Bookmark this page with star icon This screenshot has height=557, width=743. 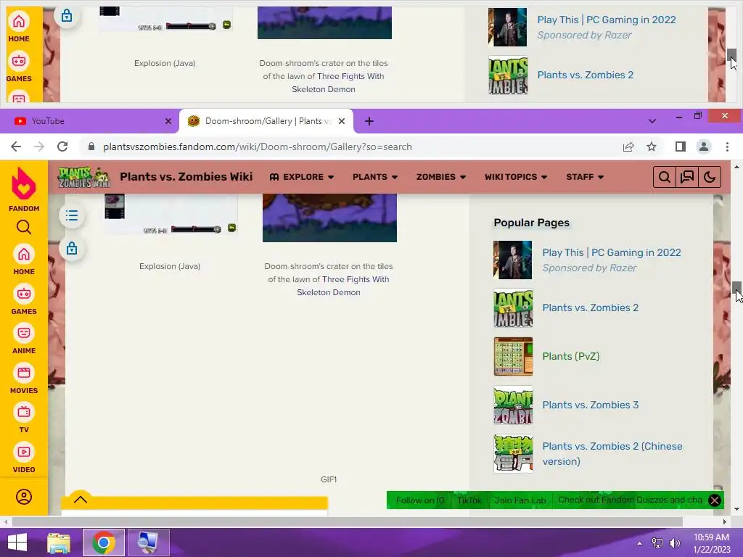coord(652,147)
